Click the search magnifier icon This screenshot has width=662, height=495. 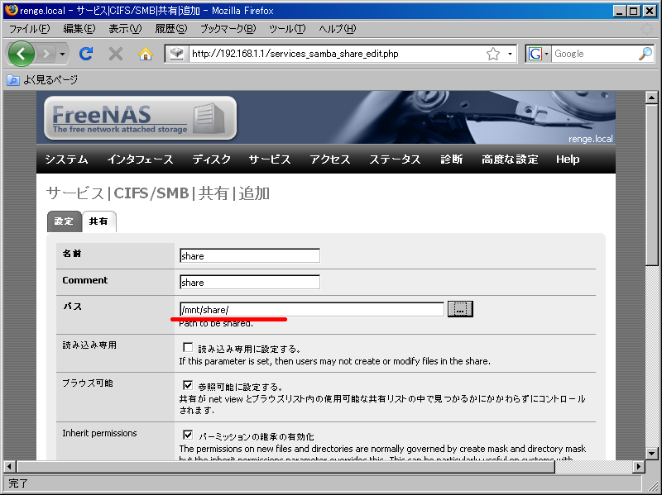(x=645, y=54)
